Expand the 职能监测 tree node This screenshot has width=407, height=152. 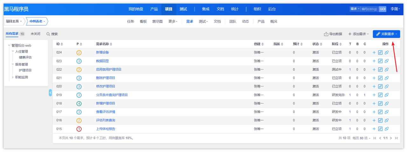click(x=13, y=77)
